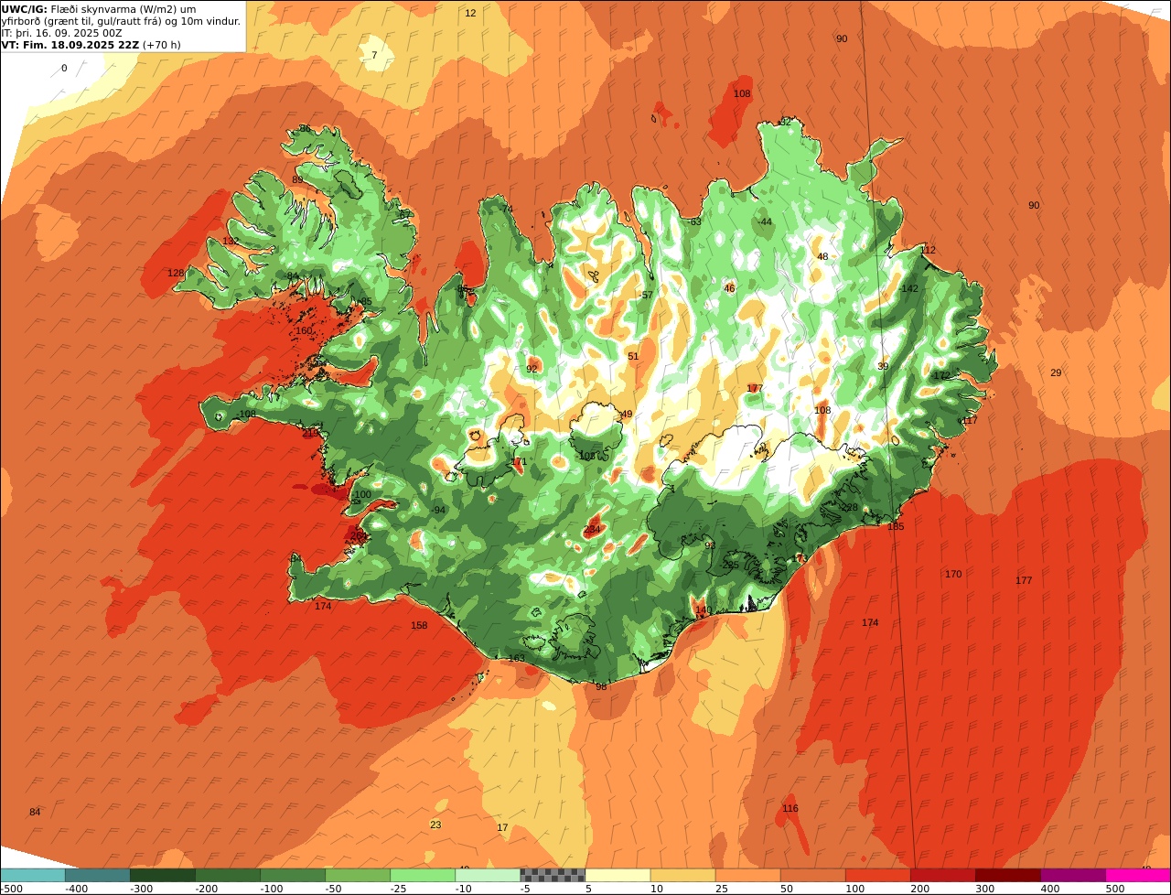1171x895 pixels.
Task: Select the map value '160' in the red bay
Action: pos(304,331)
